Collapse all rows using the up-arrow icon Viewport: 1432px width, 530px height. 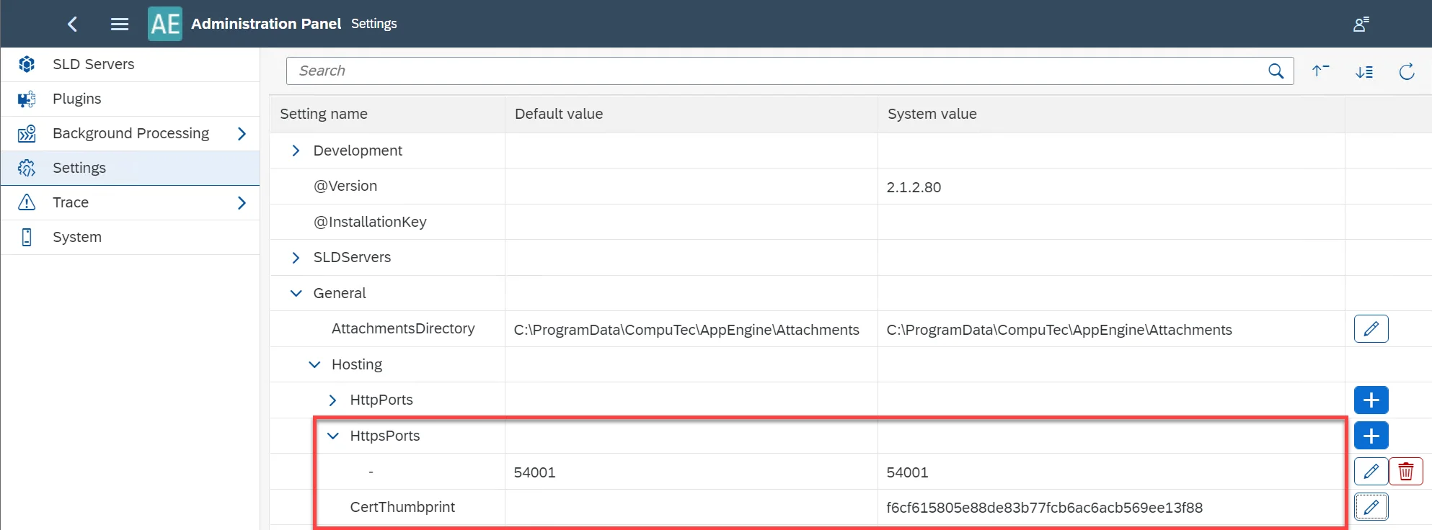tap(1320, 71)
